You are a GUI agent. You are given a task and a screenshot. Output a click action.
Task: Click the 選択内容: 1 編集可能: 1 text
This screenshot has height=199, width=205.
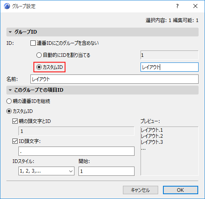tap(172, 20)
